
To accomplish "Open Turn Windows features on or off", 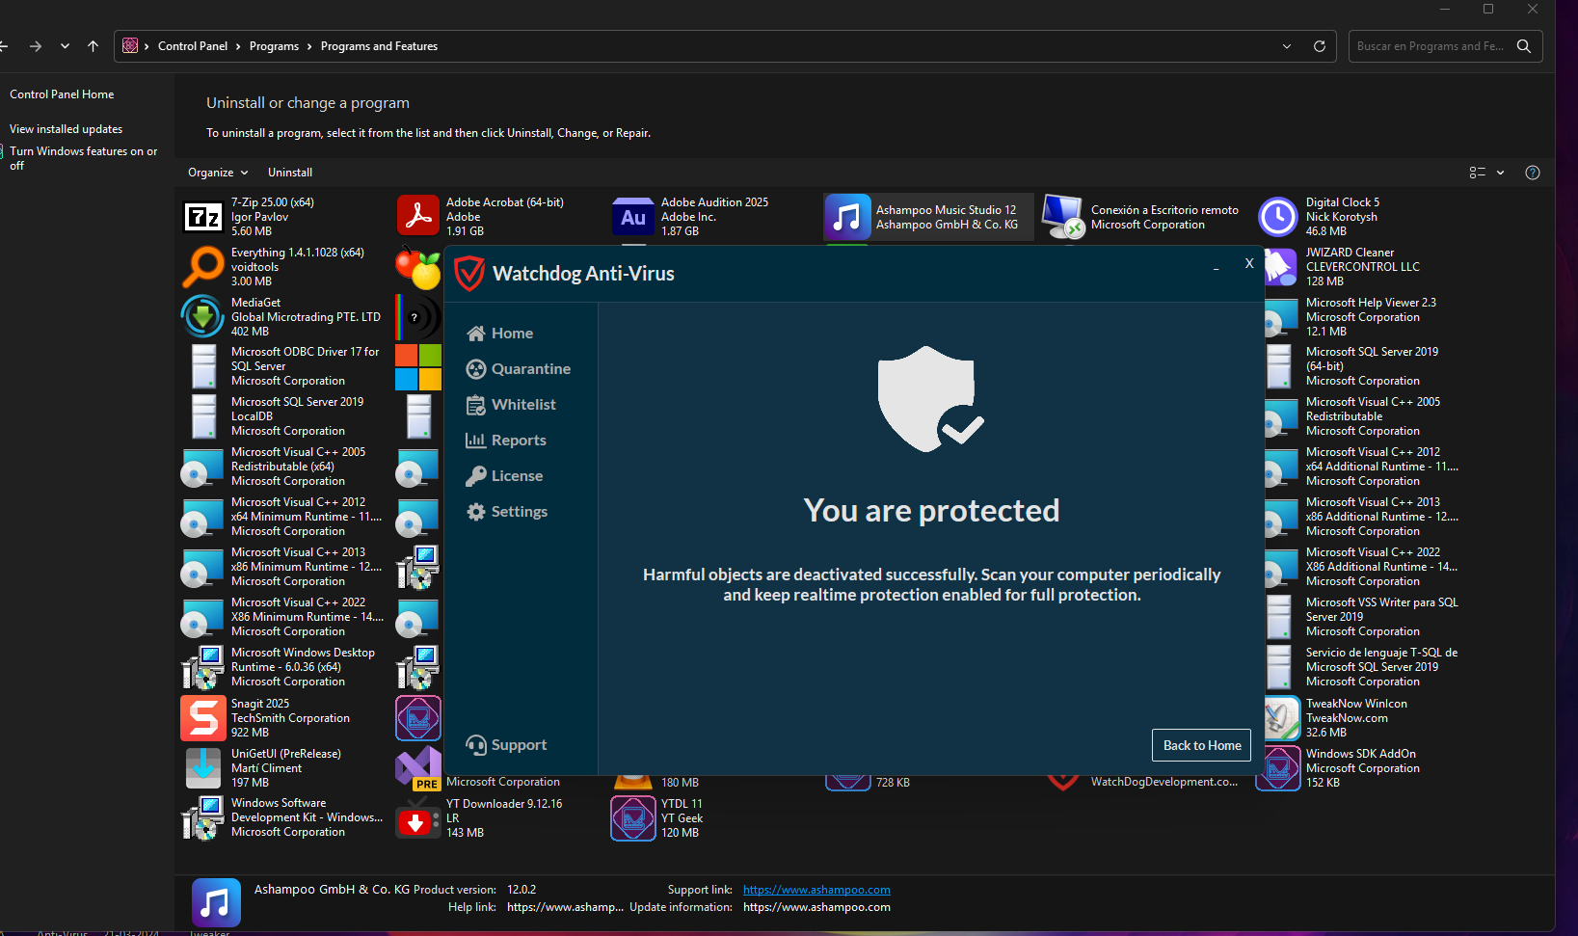I will (83, 158).
